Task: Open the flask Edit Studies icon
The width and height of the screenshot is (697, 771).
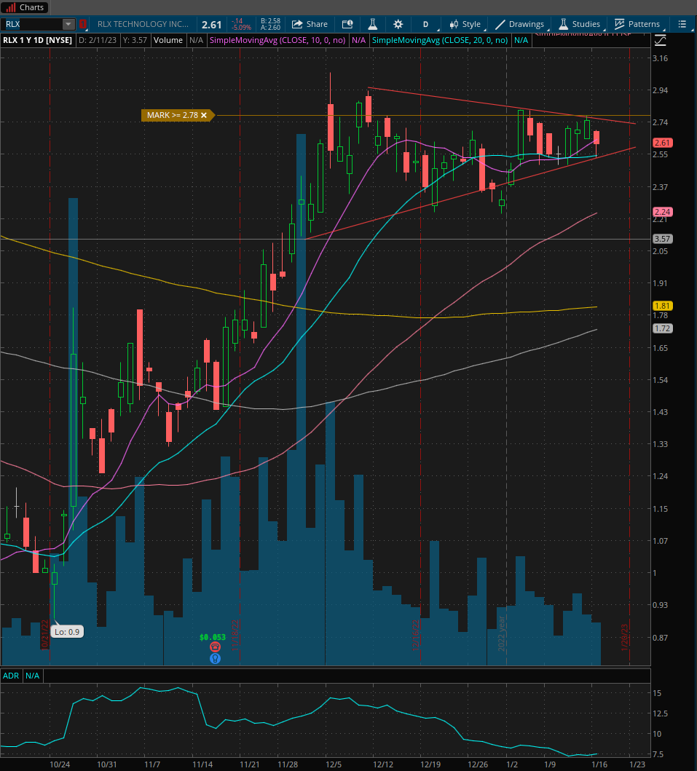Action: click(372, 24)
